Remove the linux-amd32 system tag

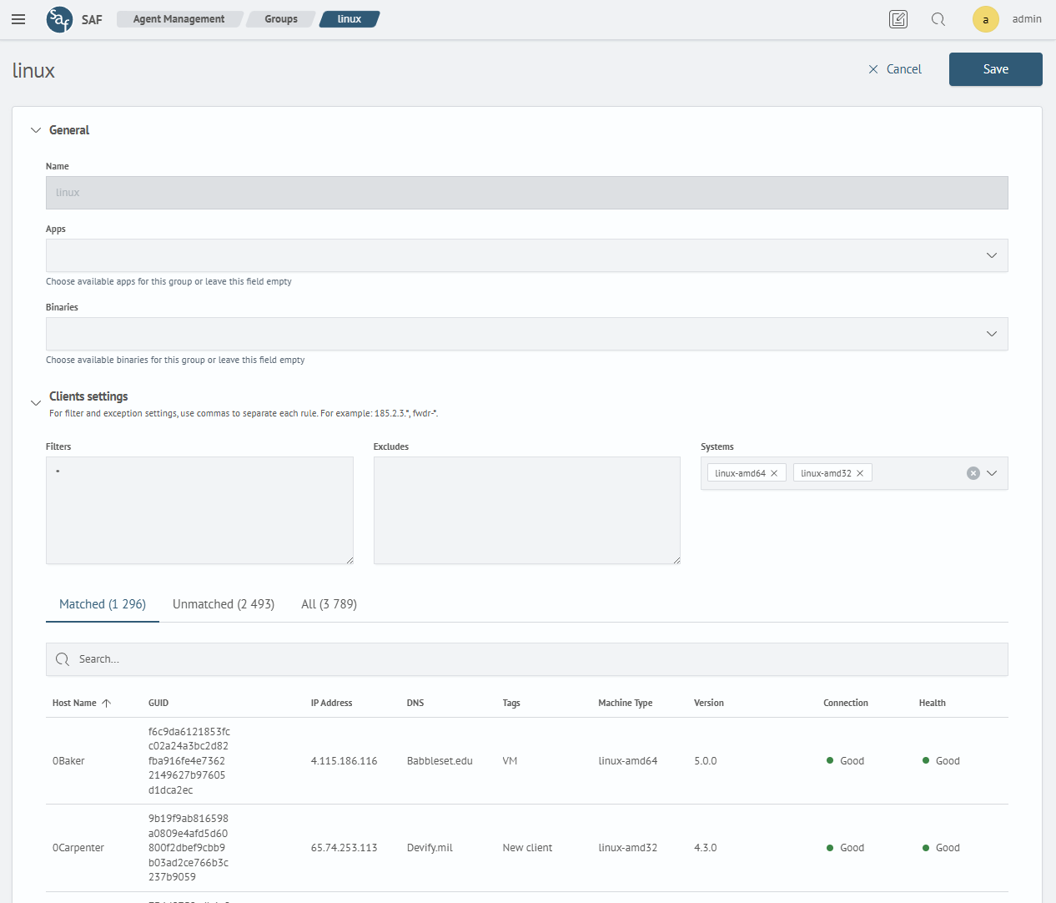point(860,473)
